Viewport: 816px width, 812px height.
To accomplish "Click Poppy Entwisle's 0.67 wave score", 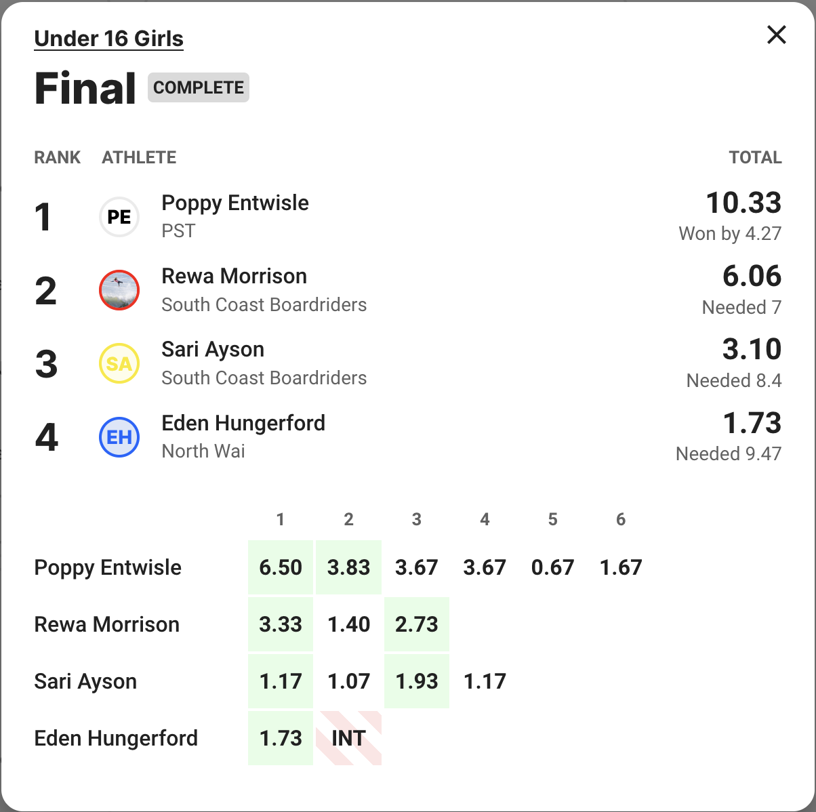I will click(552, 567).
